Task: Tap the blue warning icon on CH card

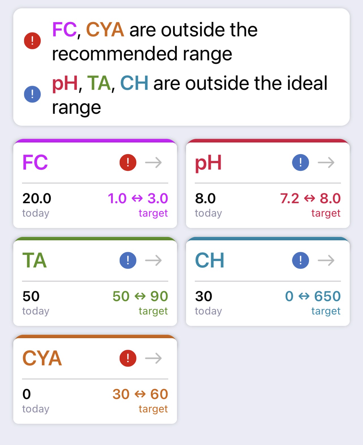Action: point(300,260)
